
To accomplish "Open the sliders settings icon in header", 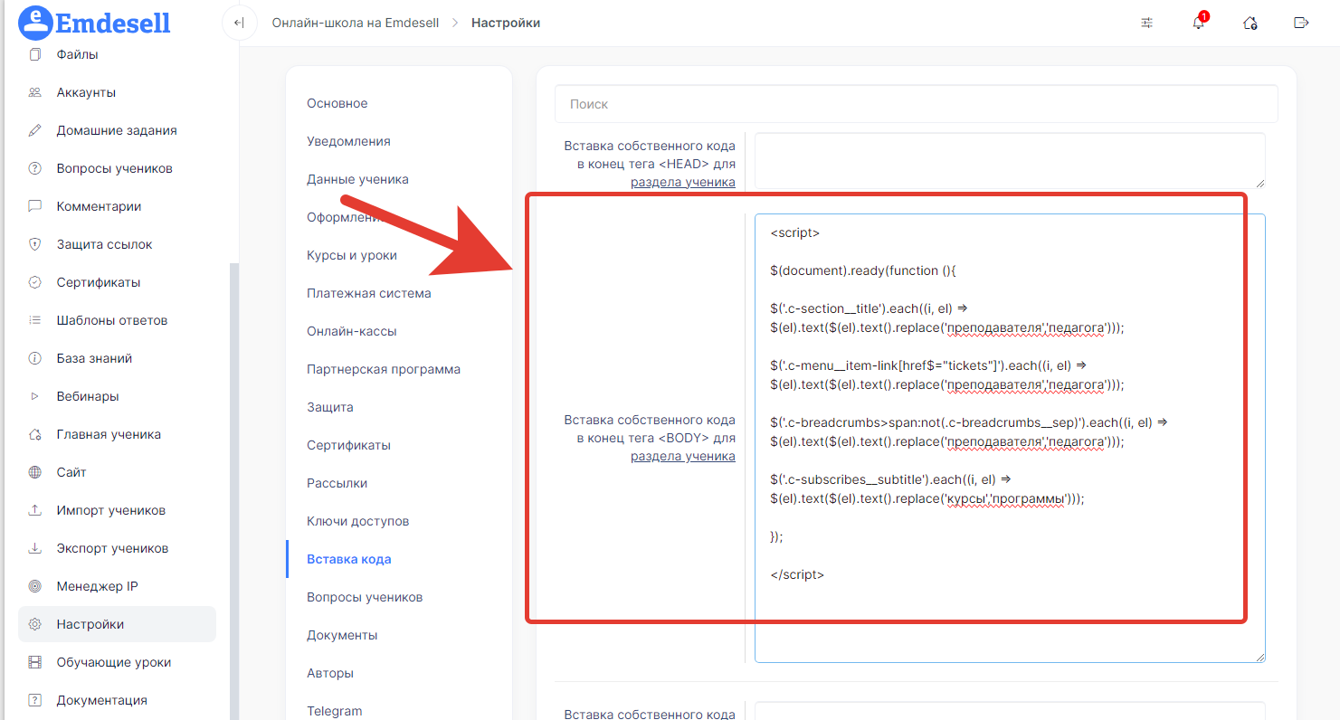I will click(x=1146, y=23).
